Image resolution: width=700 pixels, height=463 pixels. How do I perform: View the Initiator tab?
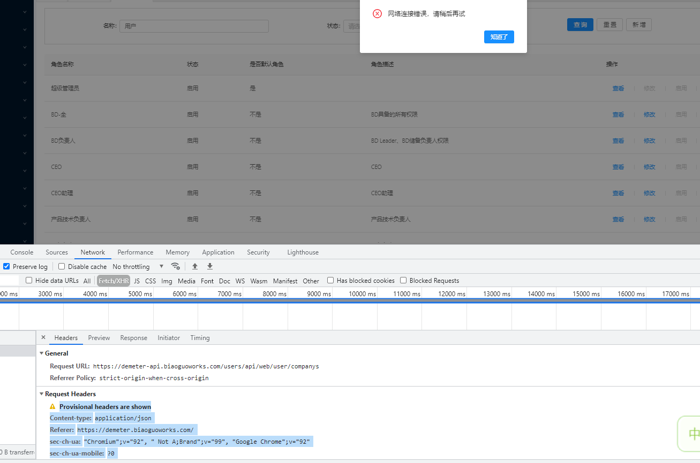point(169,338)
